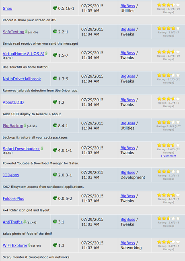
Task: Click the star rating for Shou
Action: point(169,5)
